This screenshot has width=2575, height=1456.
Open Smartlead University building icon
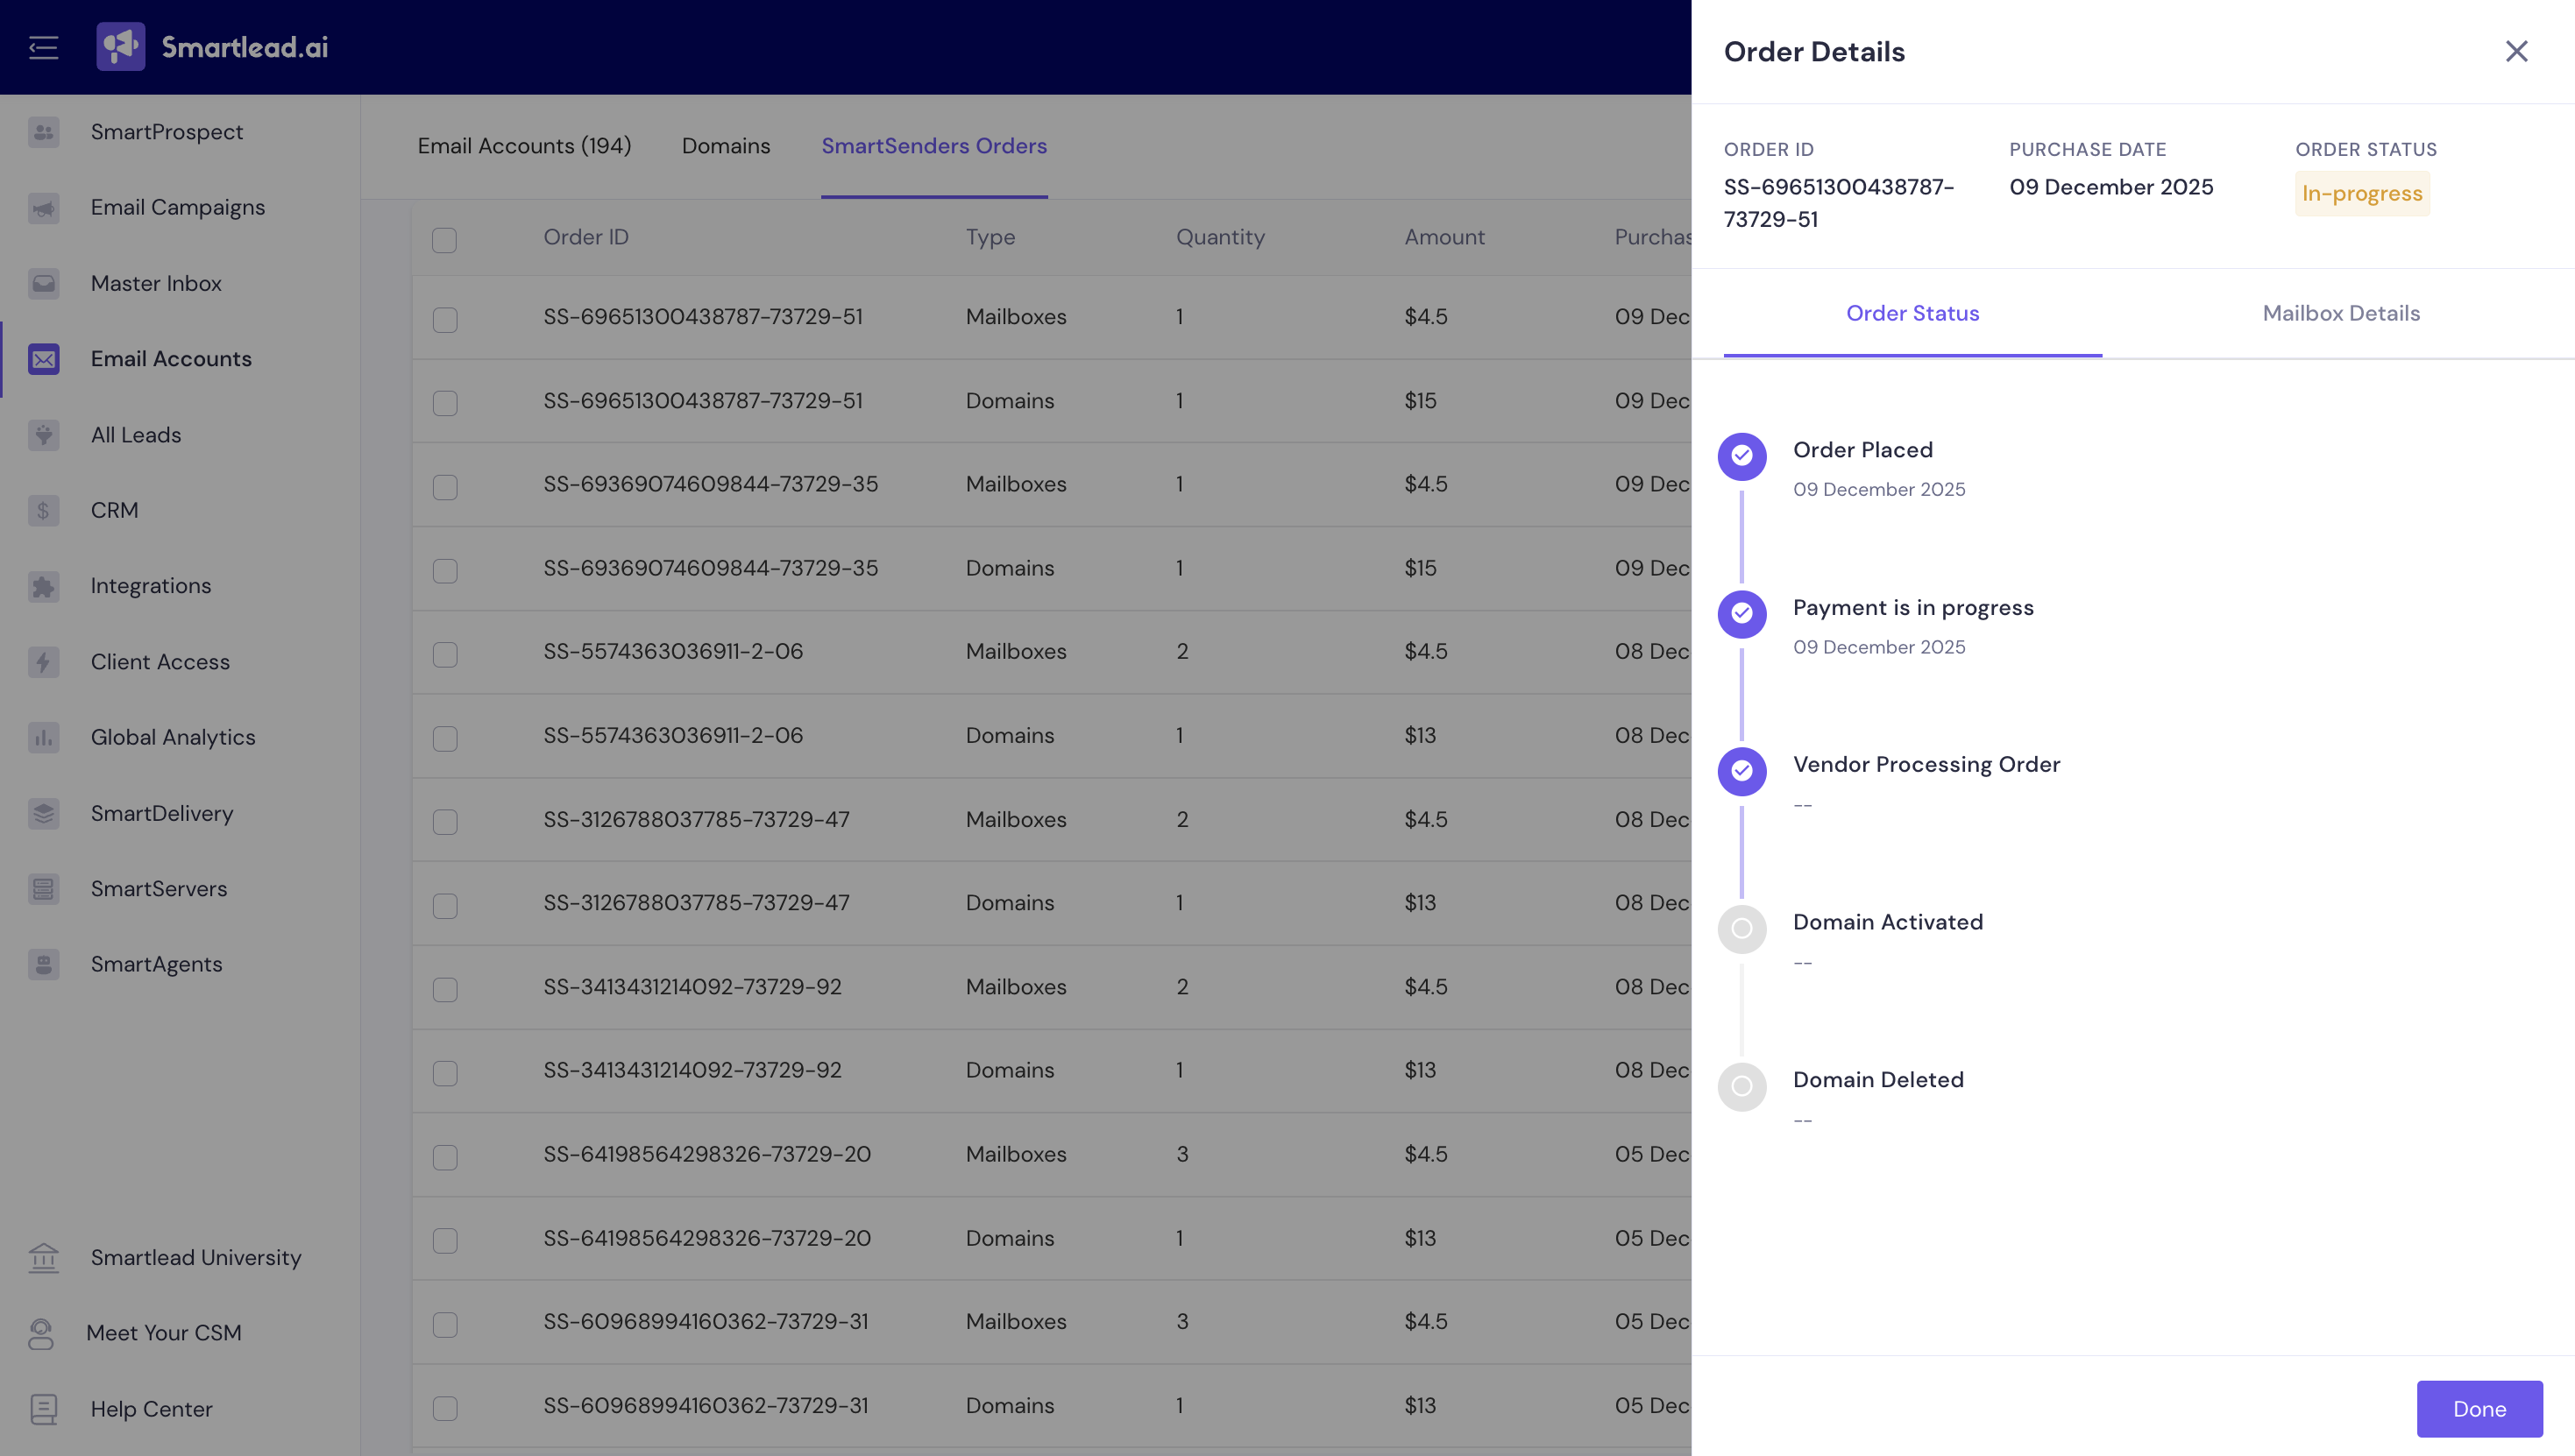pos(43,1257)
